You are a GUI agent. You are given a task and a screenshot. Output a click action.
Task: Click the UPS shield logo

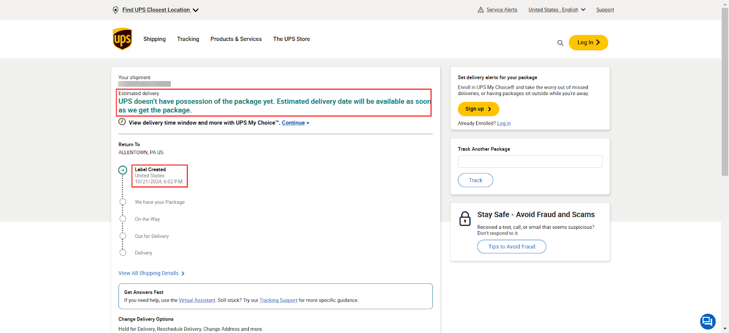tap(122, 39)
